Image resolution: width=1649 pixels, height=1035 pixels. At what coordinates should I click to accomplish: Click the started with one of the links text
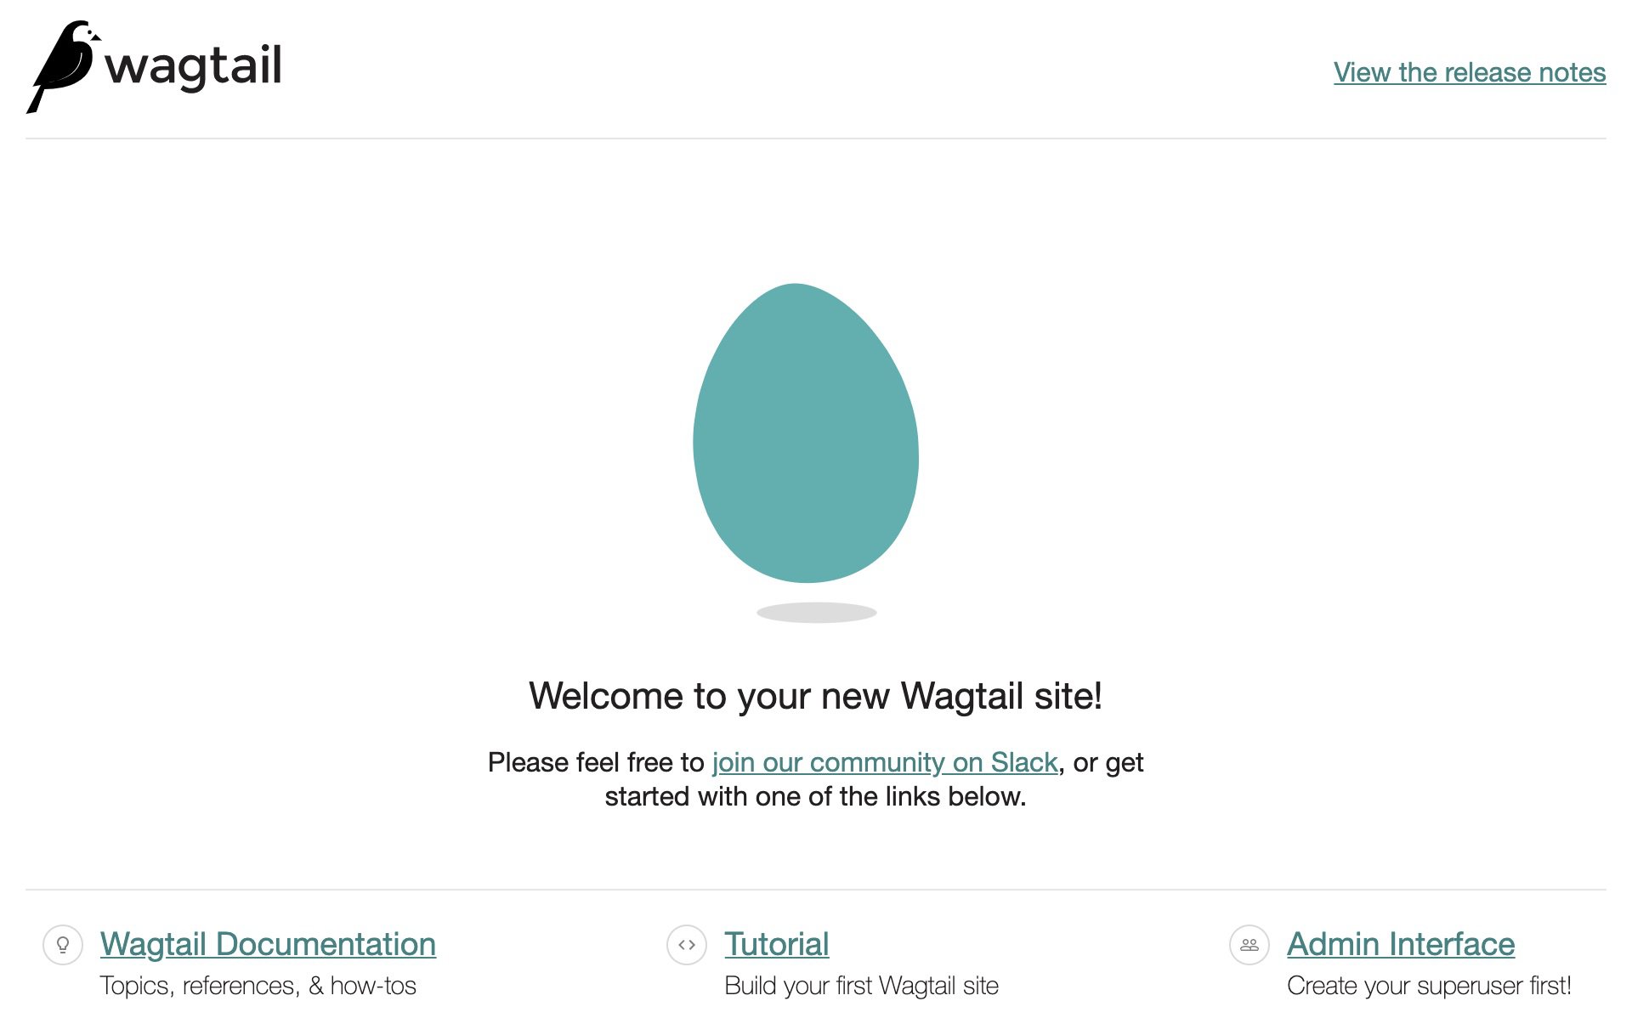pos(814,796)
